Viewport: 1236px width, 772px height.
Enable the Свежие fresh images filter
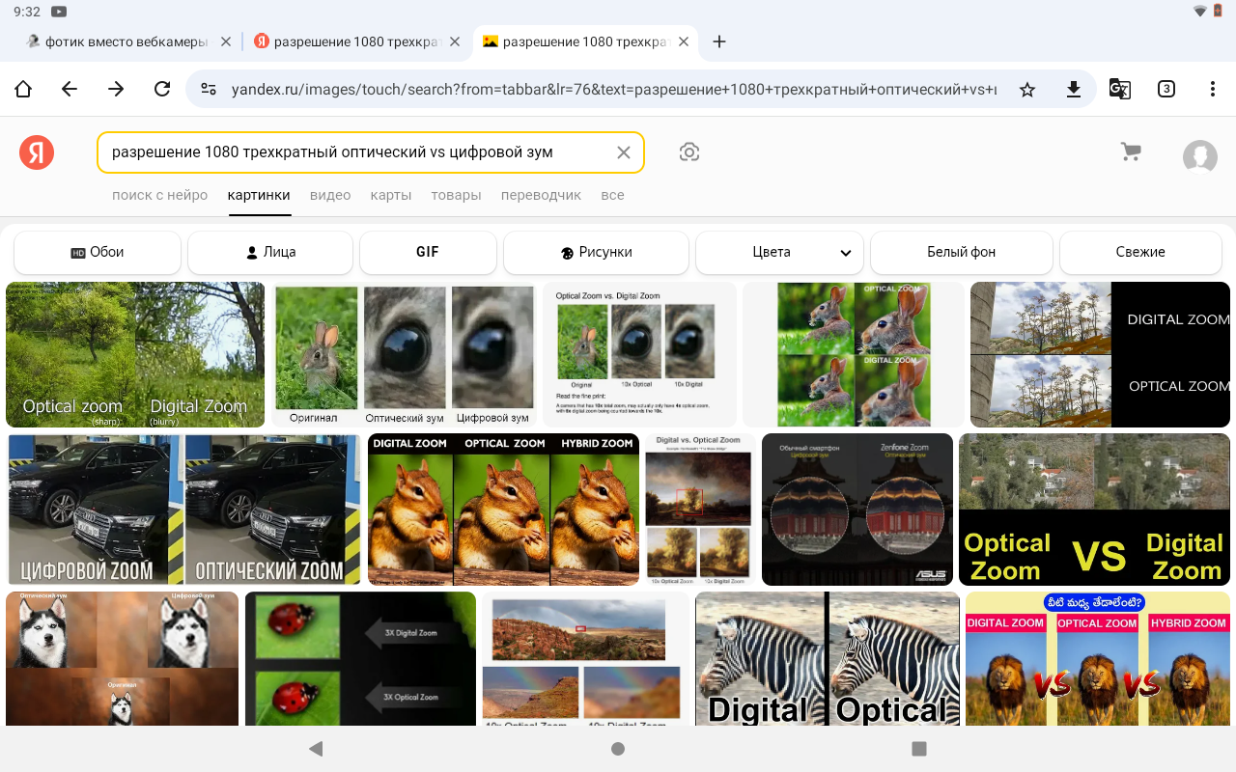pyautogui.click(x=1140, y=252)
